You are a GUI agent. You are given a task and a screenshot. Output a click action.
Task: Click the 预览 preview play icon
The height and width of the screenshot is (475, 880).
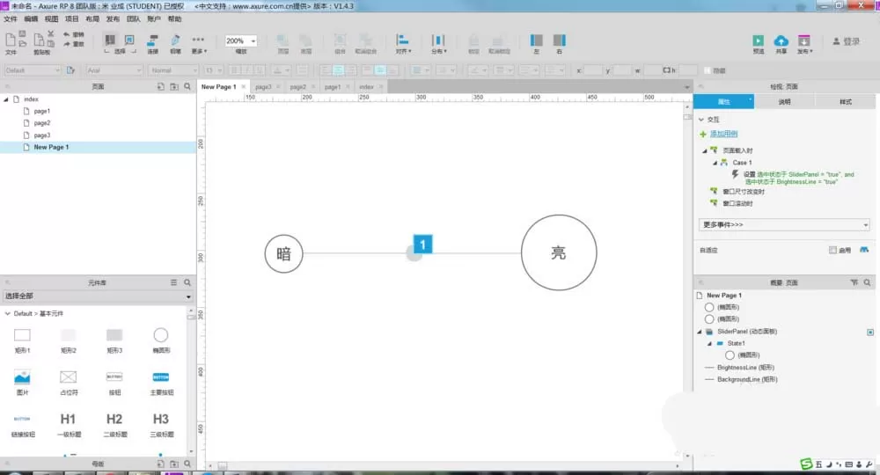[758, 41]
